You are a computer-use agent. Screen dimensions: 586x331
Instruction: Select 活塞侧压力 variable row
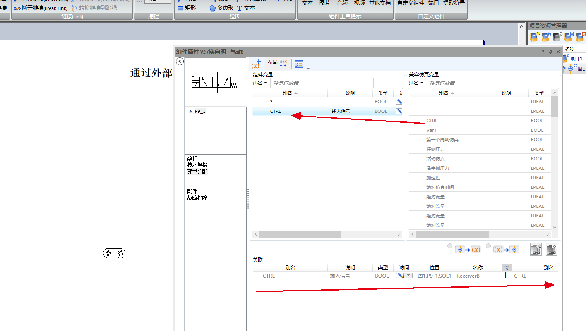point(480,168)
